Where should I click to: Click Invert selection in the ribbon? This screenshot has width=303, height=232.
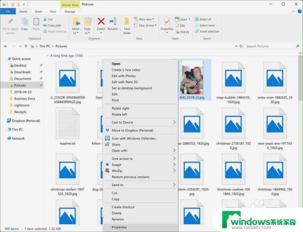click(207, 31)
